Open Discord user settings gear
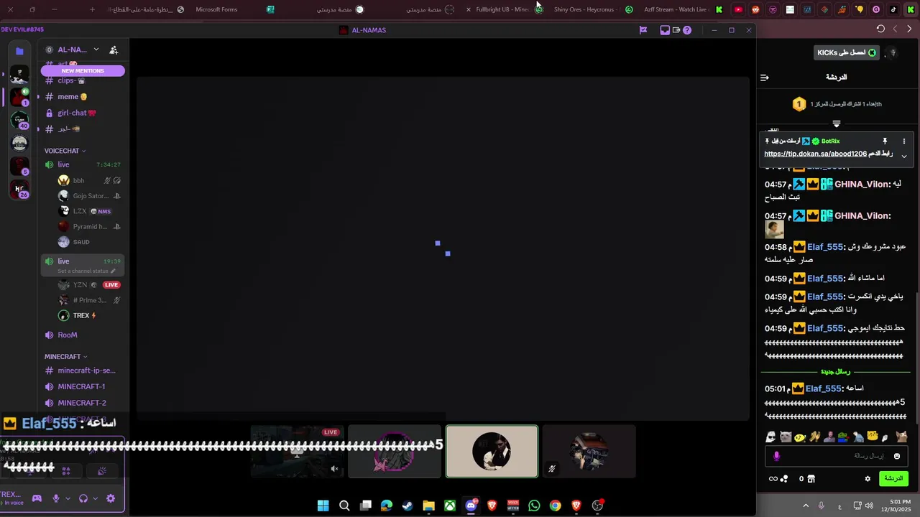Image resolution: width=920 pixels, height=517 pixels. tap(111, 498)
